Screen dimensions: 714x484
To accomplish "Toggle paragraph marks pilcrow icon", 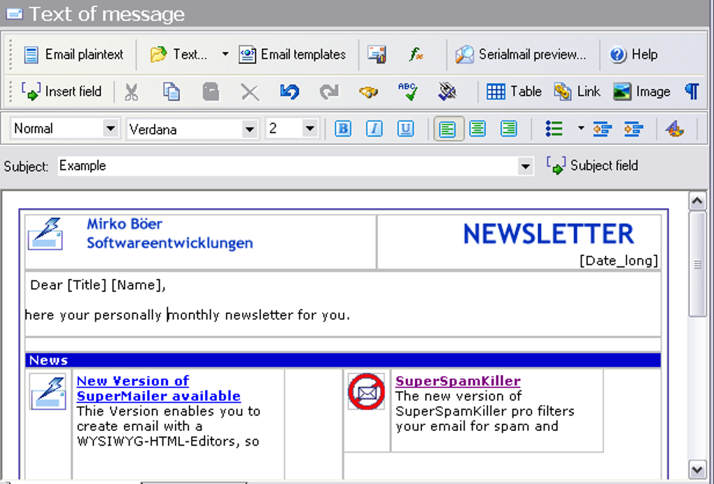I will tap(692, 92).
